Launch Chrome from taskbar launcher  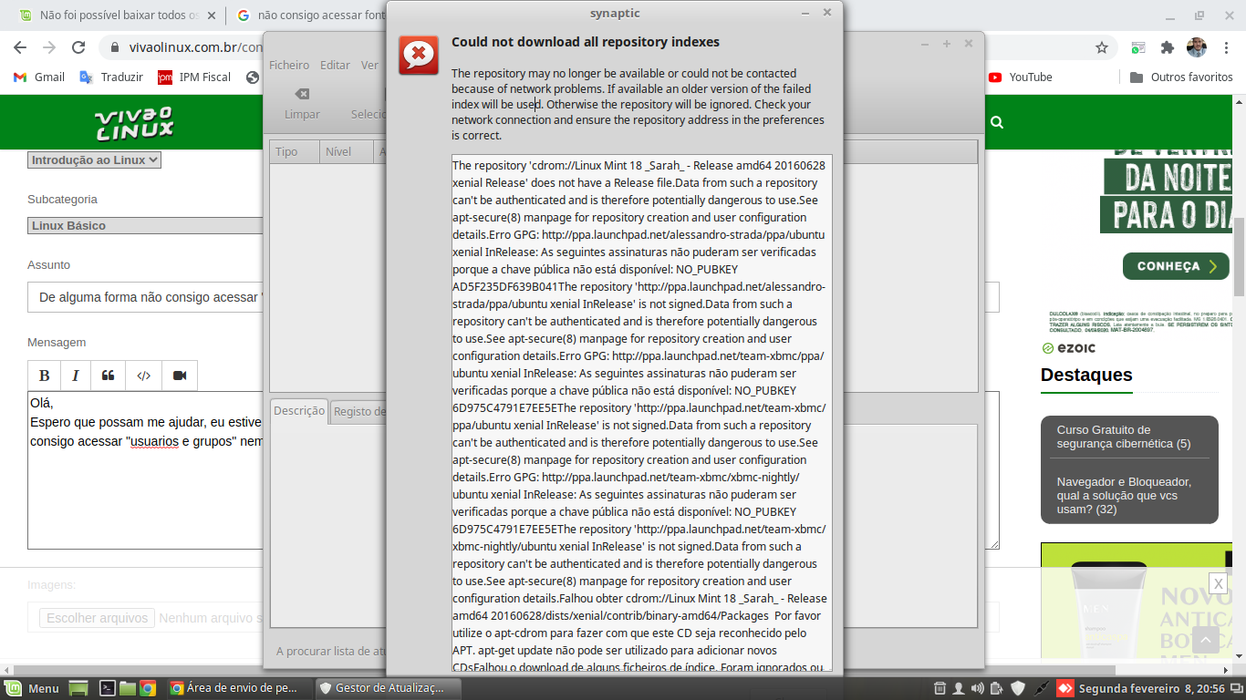click(147, 688)
